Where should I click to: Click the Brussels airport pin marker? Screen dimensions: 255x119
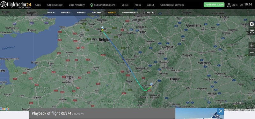(x=102, y=28)
